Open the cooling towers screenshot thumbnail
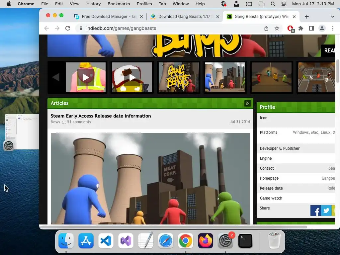 click(225, 77)
